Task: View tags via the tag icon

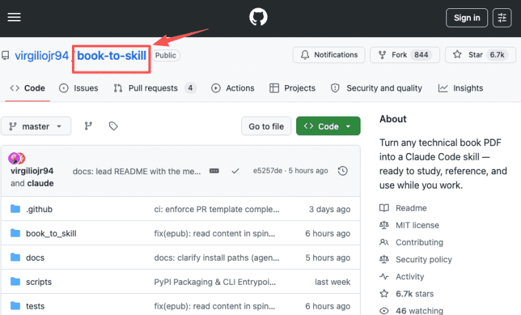Action: 113,126
